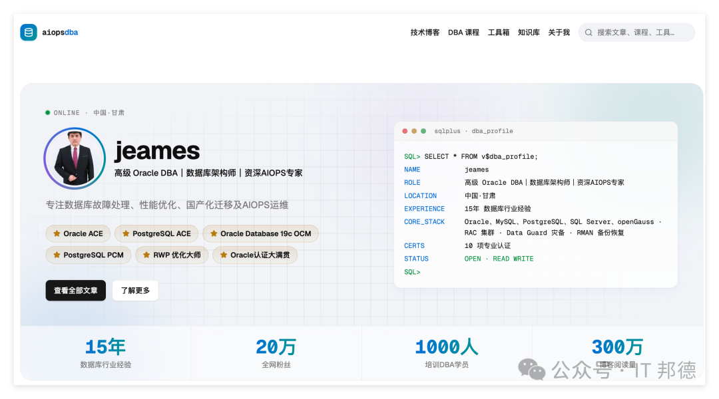Click the star icon on PostgreSQL ACE badge
719x399 pixels.
[x=126, y=233]
